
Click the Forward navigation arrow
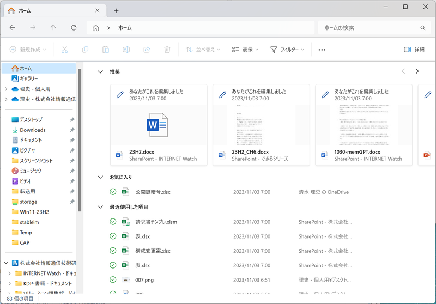click(x=33, y=27)
